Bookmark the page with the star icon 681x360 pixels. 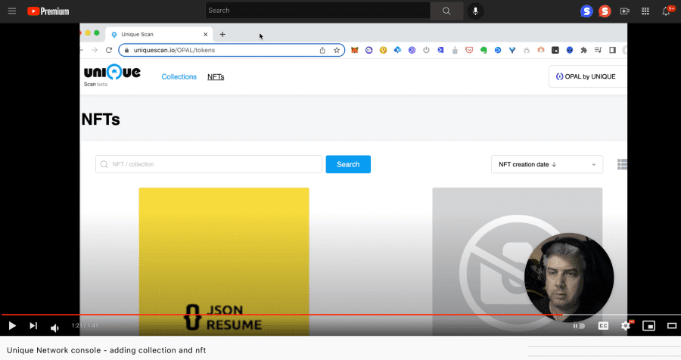(337, 50)
